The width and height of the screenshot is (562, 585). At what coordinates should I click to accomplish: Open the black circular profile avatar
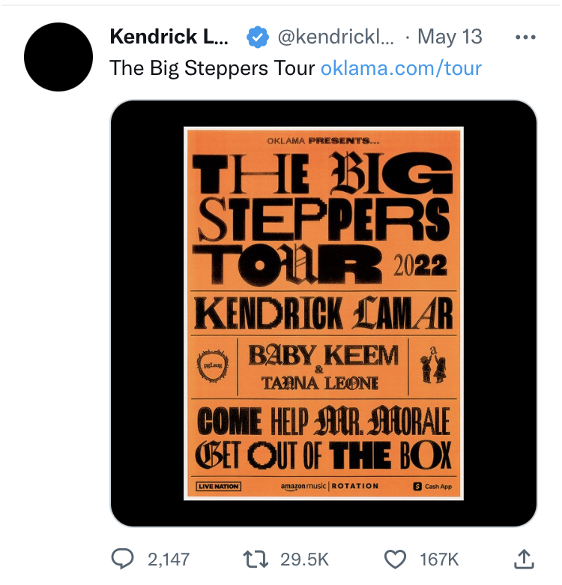[58, 57]
